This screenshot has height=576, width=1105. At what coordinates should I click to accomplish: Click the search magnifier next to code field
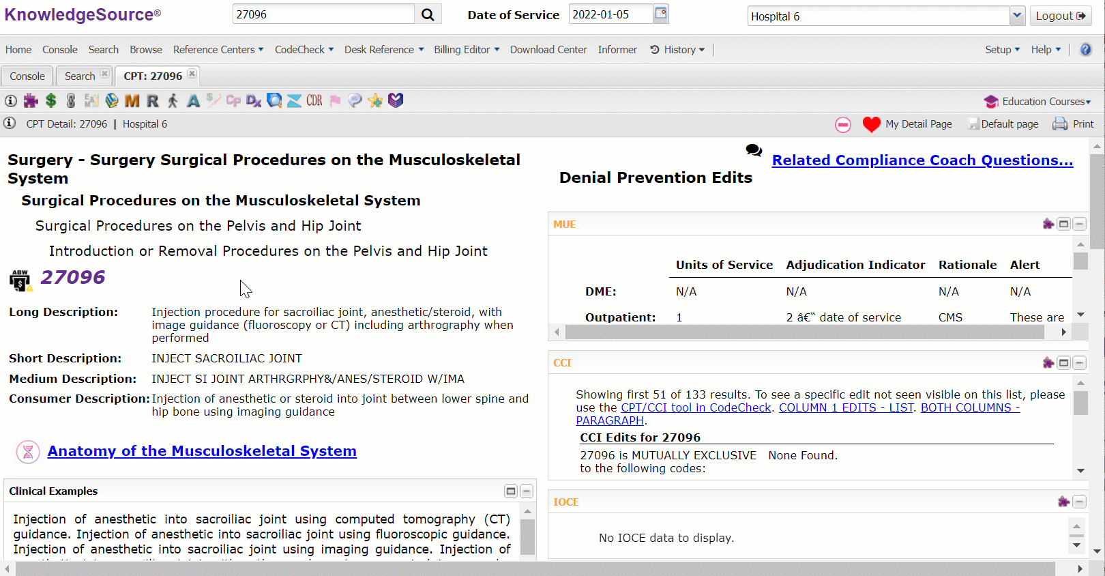428,14
